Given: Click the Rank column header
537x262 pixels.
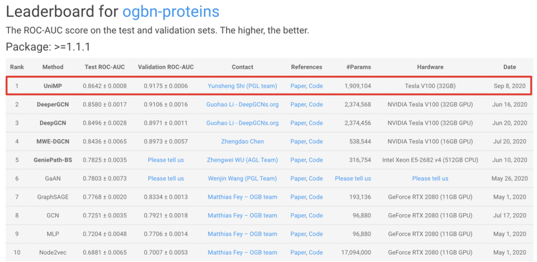Looking at the screenshot, I should coord(17,67).
